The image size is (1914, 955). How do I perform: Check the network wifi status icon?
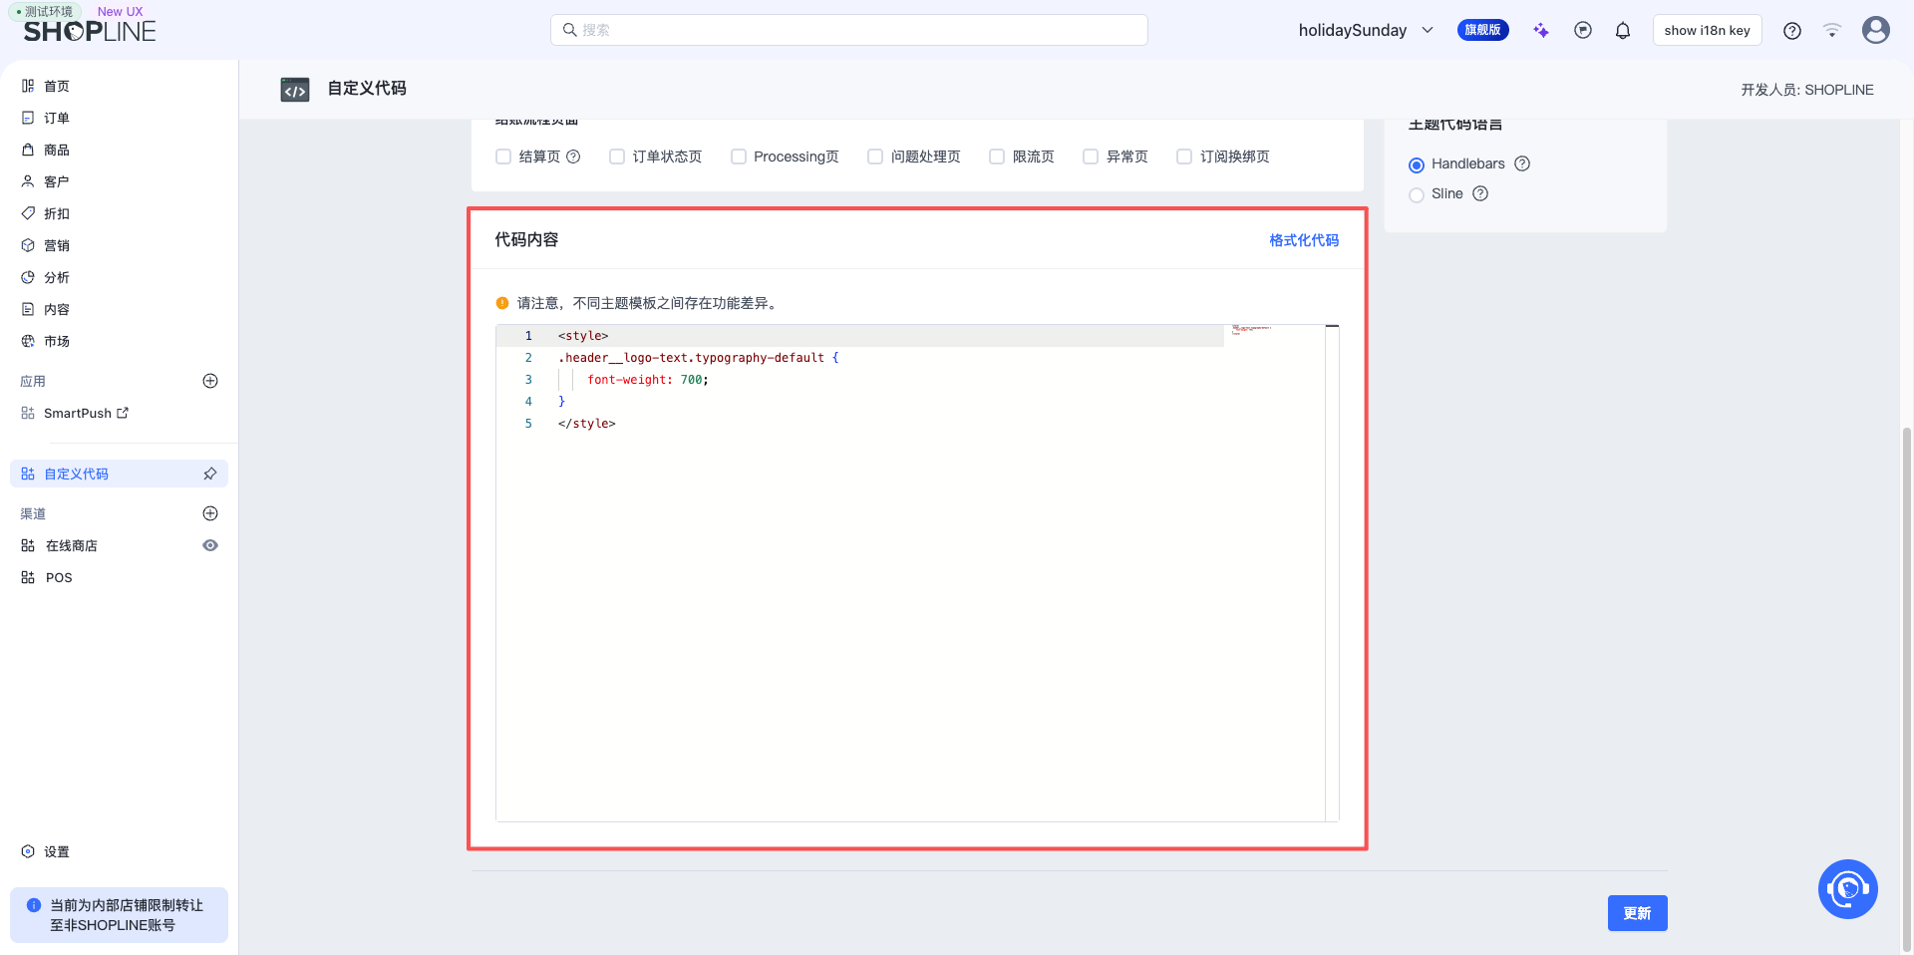point(1832,30)
